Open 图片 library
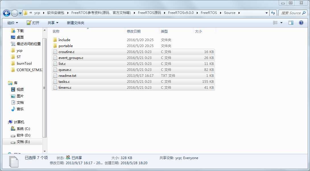This screenshot has height=171, width=310. point(20,96)
